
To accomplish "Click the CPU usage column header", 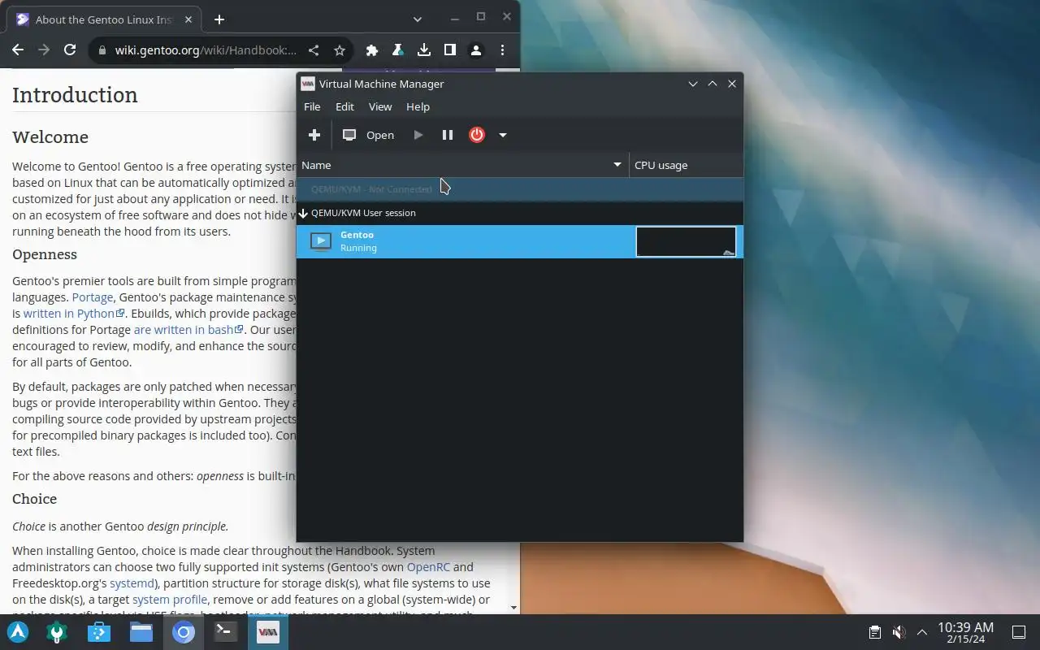I will tap(687, 165).
